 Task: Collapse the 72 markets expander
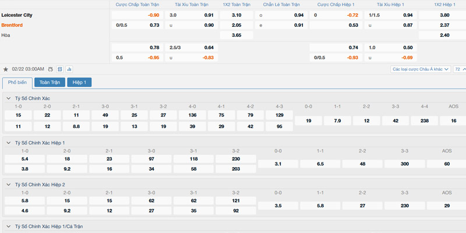[460, 69]
